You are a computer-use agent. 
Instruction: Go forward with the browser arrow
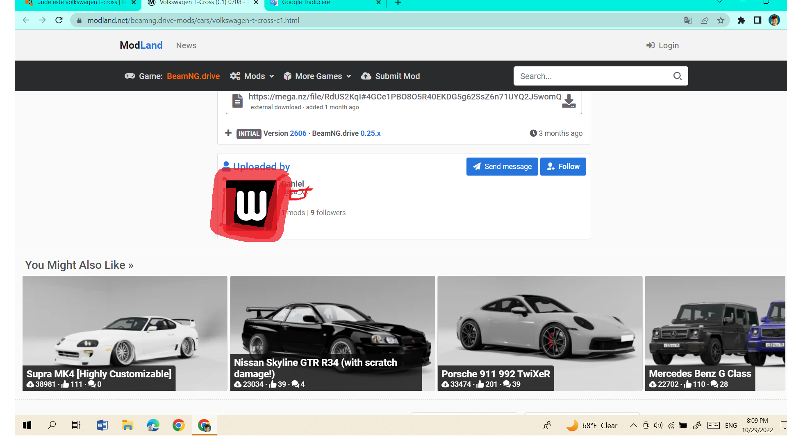42,20
